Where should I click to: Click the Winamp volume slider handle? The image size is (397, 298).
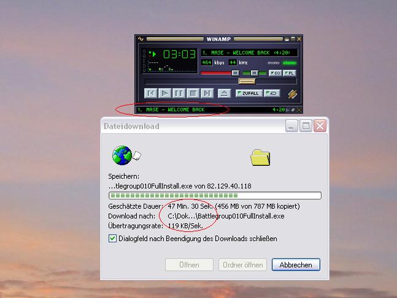click(x=235, y=73)
